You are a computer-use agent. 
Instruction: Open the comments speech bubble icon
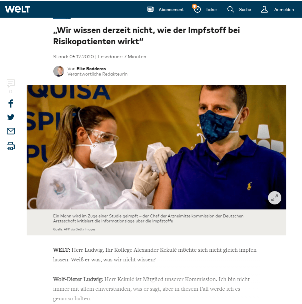click(11, 83)
